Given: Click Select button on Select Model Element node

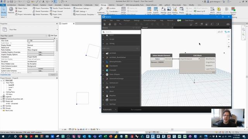Looking at the screenshot, I should click(157, 59).
